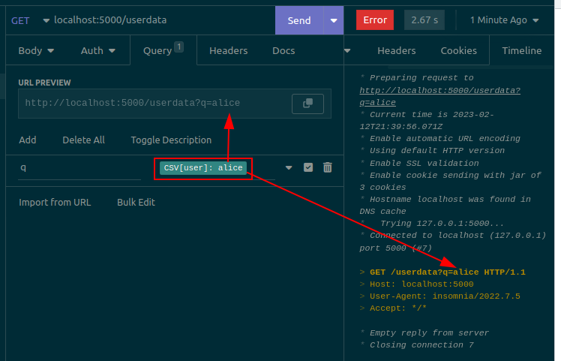Import query from URL

click(55, 203)
